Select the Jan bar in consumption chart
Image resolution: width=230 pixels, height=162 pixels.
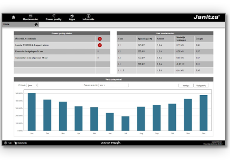[x=32, y=112]
